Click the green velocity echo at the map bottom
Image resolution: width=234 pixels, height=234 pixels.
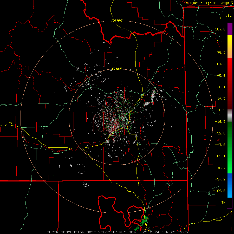pyautogui.click(x=143, y=222)
